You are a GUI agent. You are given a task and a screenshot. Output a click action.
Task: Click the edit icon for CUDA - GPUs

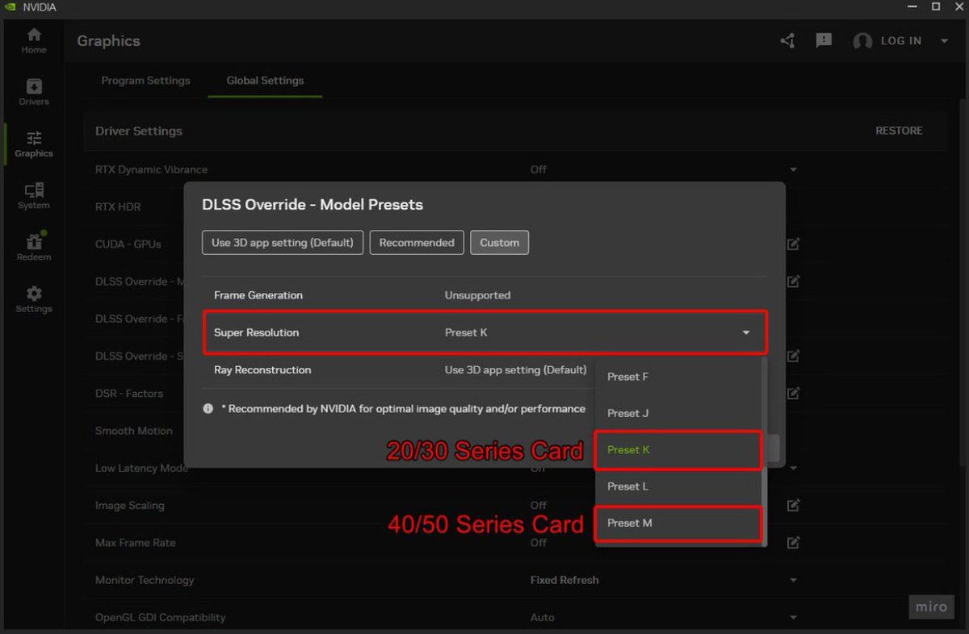pos(794,244)
